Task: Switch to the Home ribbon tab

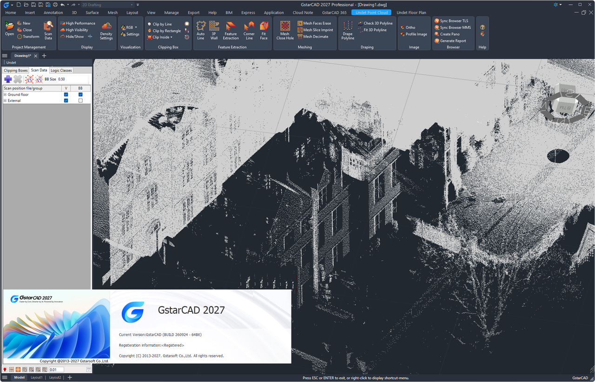Action: coord(10,13)
